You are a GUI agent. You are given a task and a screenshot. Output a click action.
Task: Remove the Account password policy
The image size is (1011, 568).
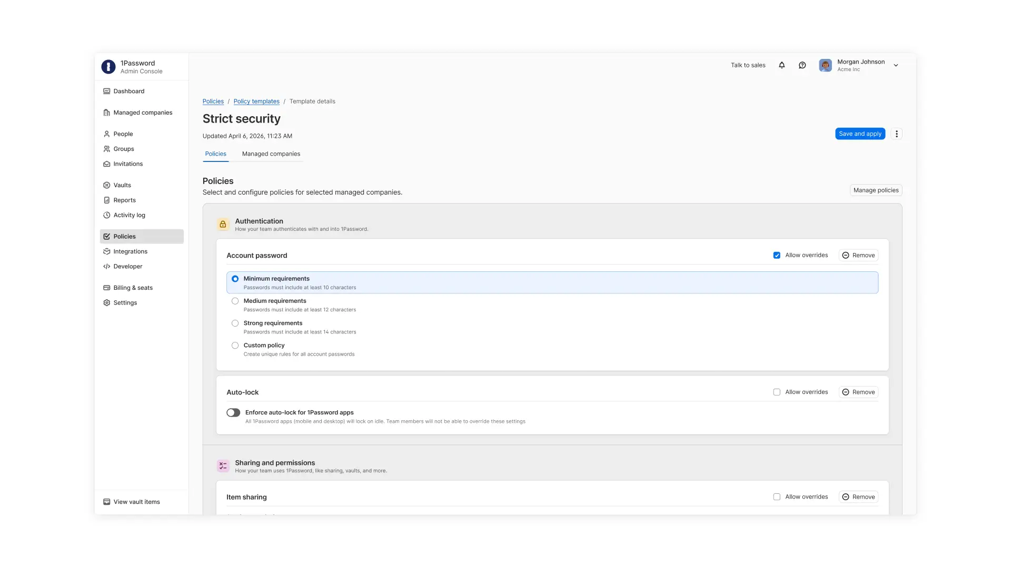(x=858, y=256)
